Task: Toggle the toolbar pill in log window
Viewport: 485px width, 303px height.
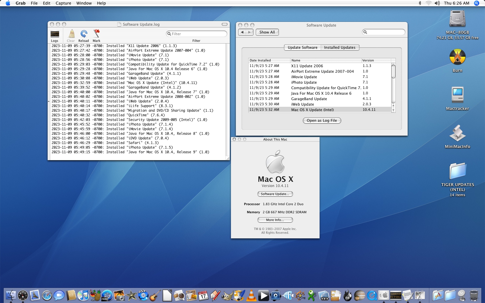Action: pyautogui.click(x=225, y=24)
